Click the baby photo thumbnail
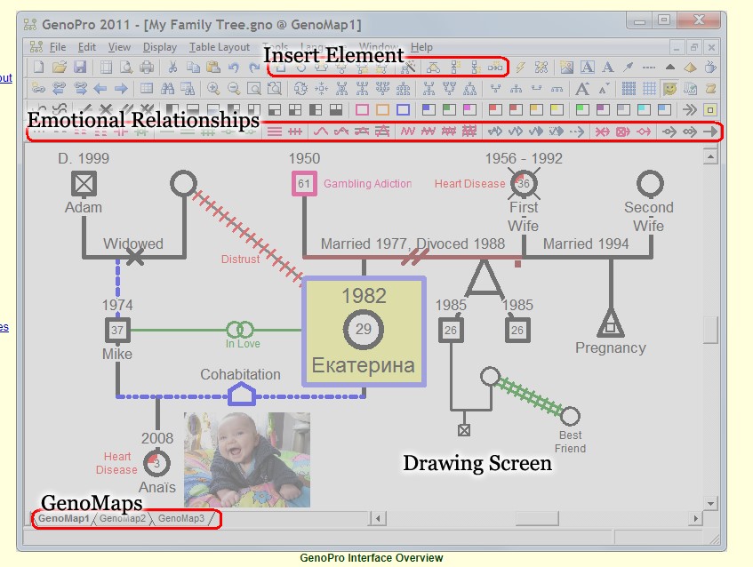 (x=246, y=459)
